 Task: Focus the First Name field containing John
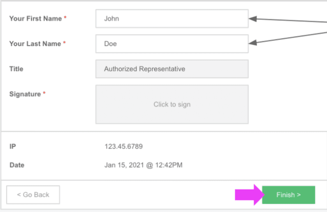(x=172, y=18)
